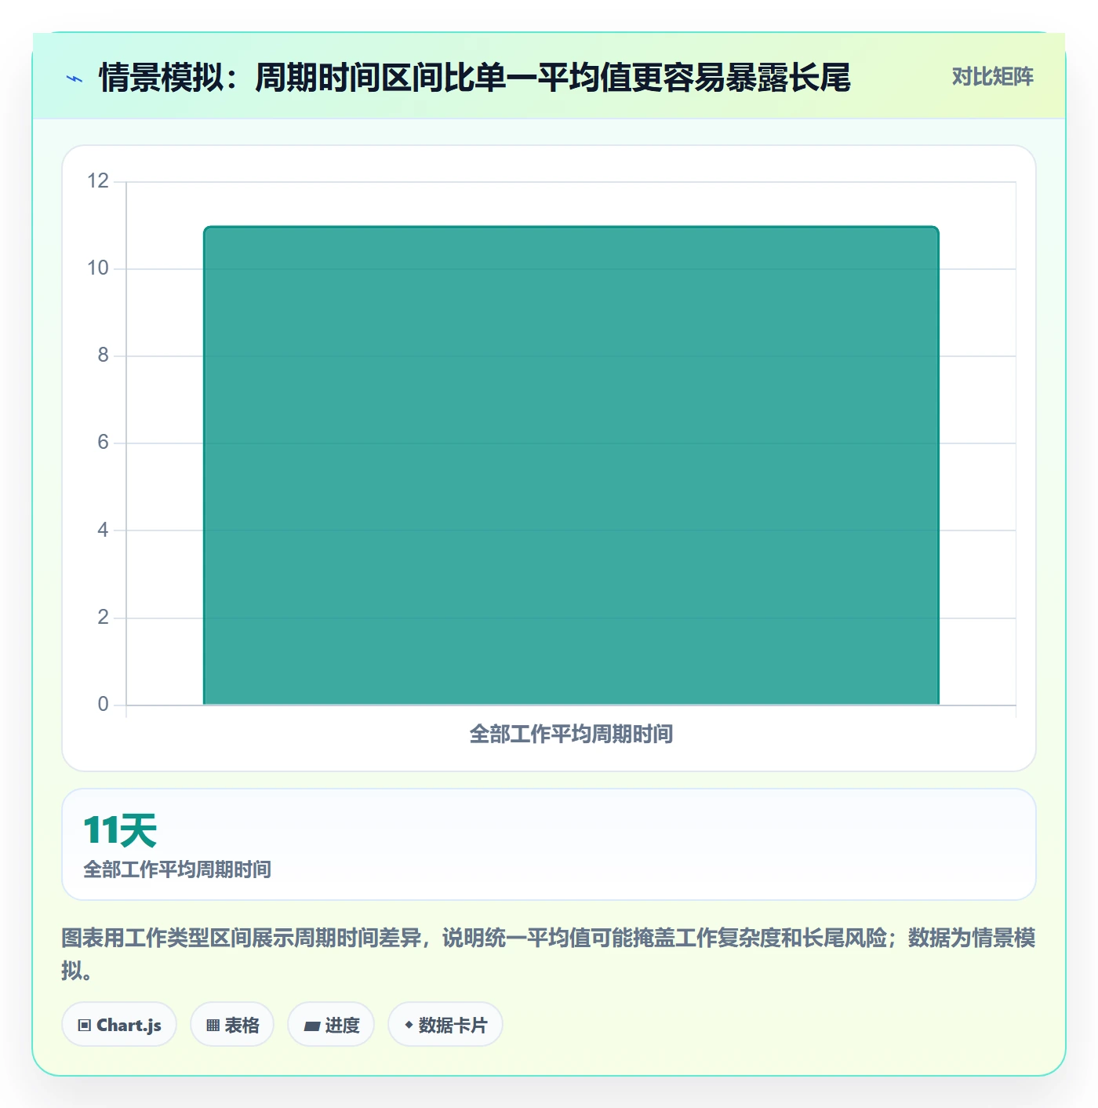Click the y-axis tick label 2
The image size is (1098, 1108).
[x=103, y=618]
